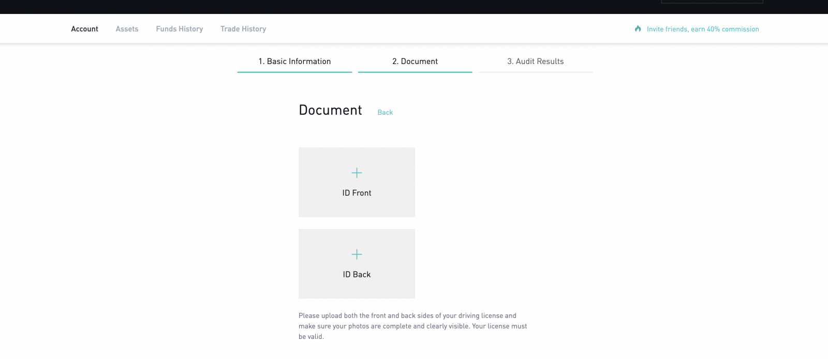Click the Back link next to Document
Viewport: 828px width, 359px height.
385,112
